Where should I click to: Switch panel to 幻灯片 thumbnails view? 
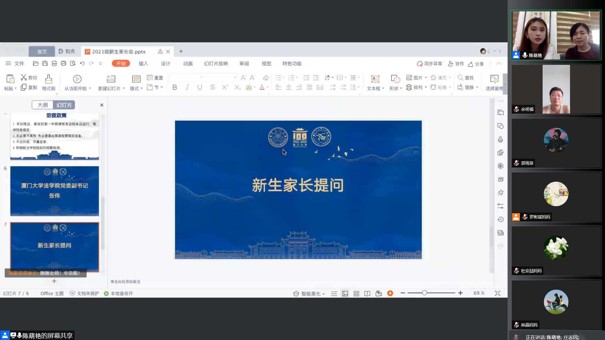pos(64,105)
